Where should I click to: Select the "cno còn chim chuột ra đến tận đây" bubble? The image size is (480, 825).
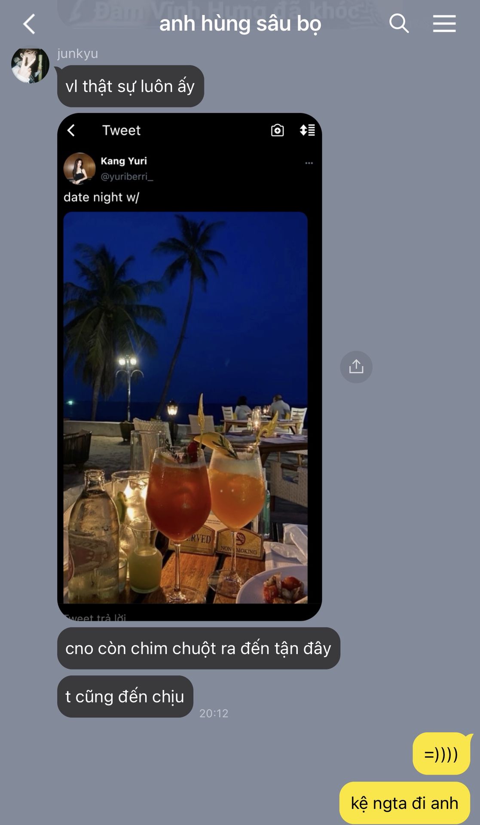199,648
